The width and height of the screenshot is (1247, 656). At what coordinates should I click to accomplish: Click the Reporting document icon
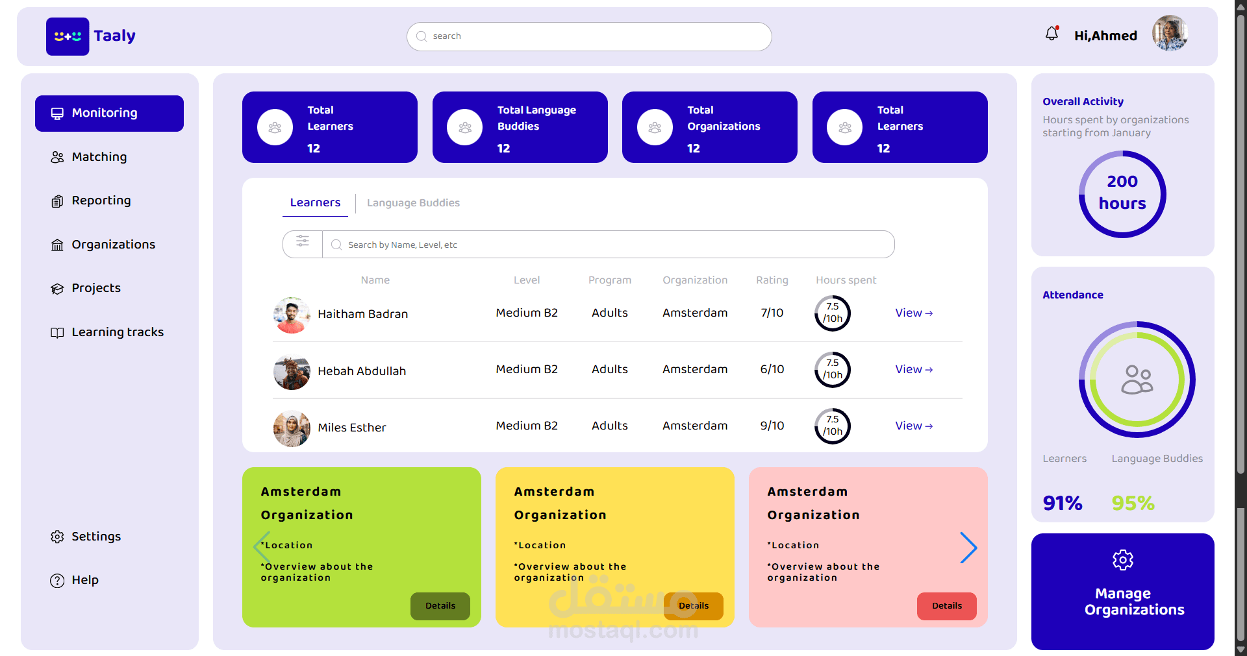[57, 200]
